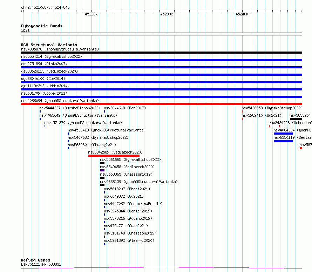Screen dimensions: 312x272
Task: Click the blue bar under nsv4064334
Action: point(283,134)
